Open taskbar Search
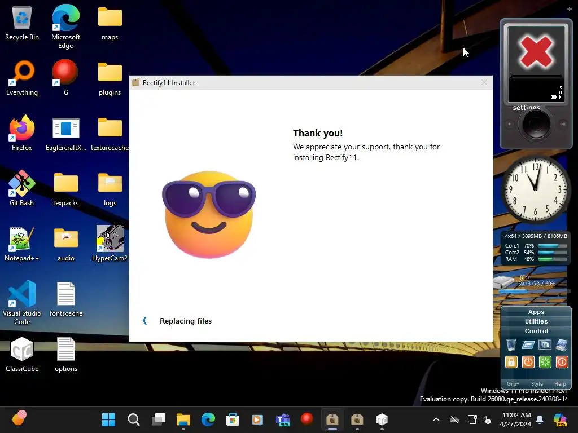 point(133,419)
